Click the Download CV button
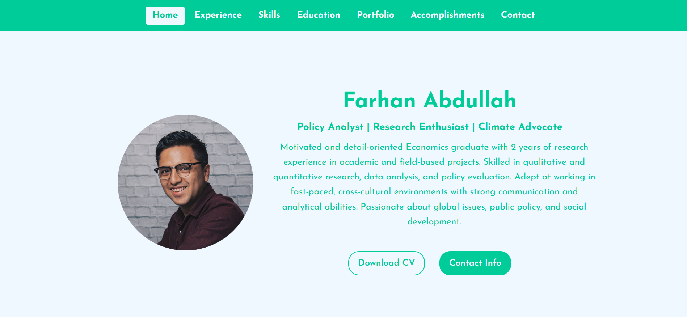The width and height of the screenshot is (687, 317). (x=386, y=263)
